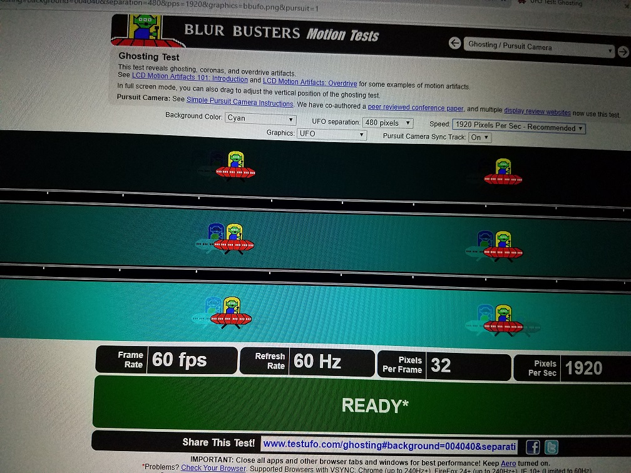Open the UFO separation dropdown

pyautogui.click(x=387, y=123)
